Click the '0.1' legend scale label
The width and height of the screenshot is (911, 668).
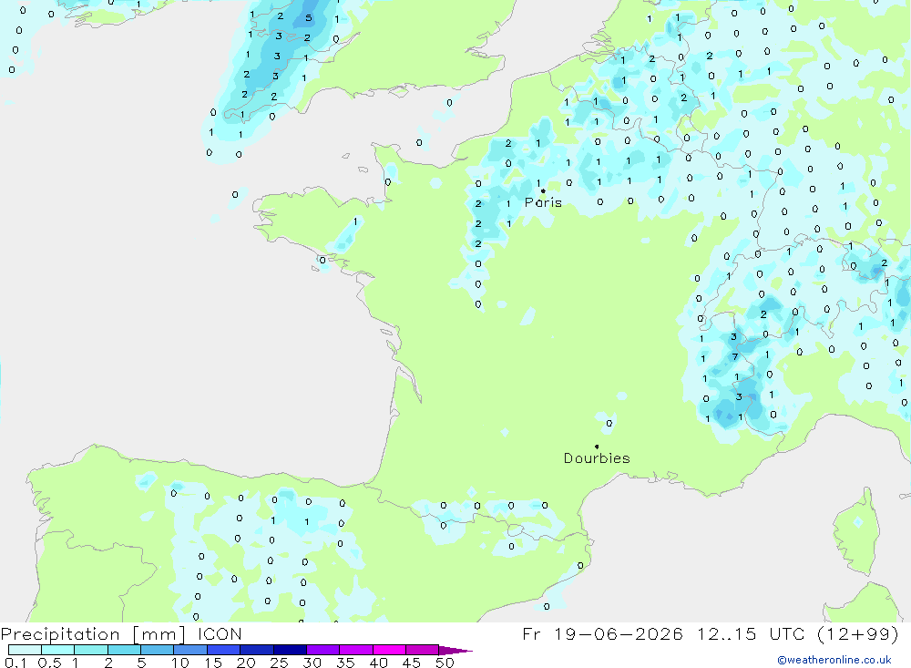point(15,663)
